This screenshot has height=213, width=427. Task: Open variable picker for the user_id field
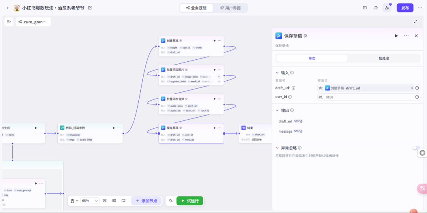417,97
